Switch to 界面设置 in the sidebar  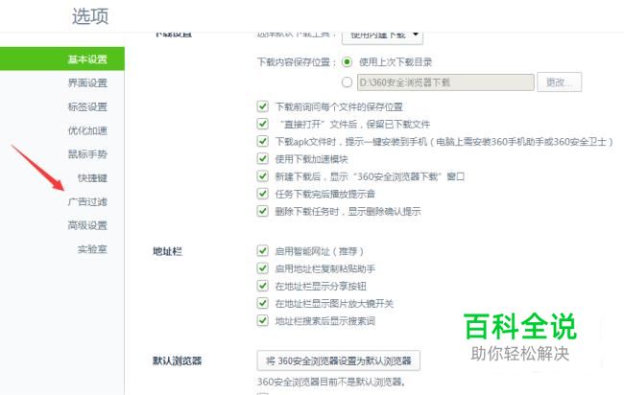pyautogui.click(x=87, y=82)
